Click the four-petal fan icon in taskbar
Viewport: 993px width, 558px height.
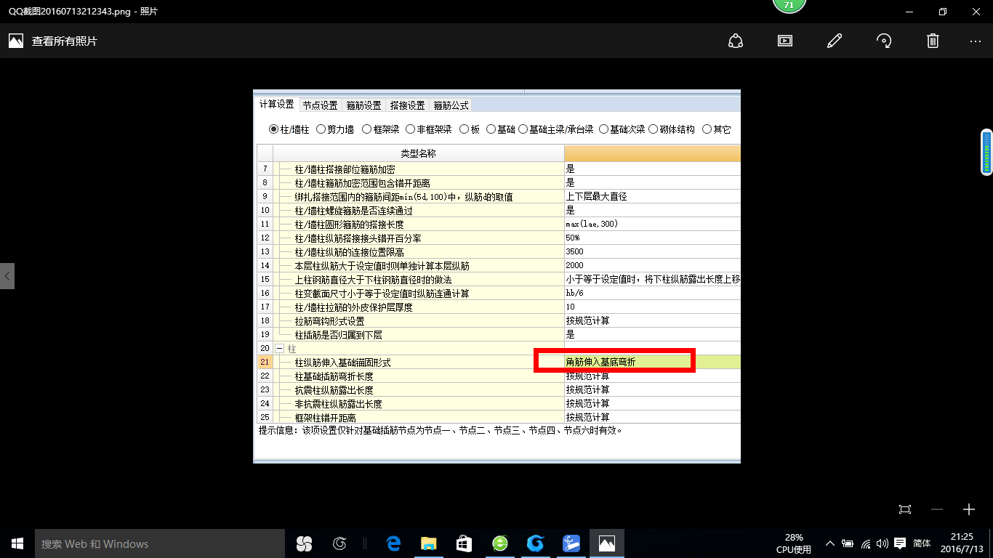(x=304, y=543)
